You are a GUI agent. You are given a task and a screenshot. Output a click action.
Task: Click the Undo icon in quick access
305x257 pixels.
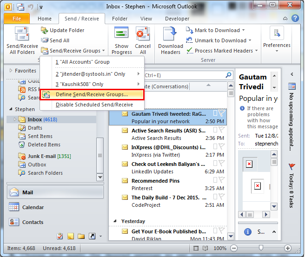(31, 7)
